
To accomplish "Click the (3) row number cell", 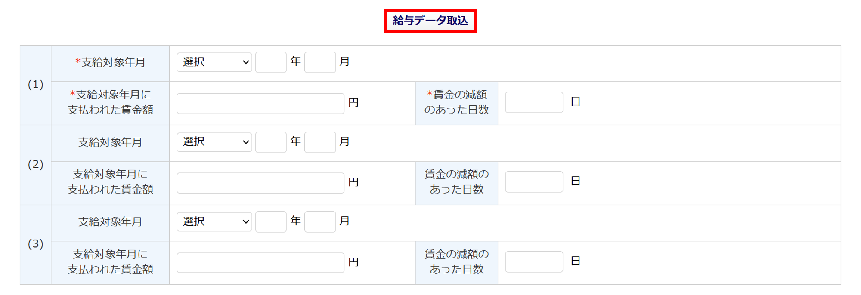I will pyautogui.click(x=35, y=244).
